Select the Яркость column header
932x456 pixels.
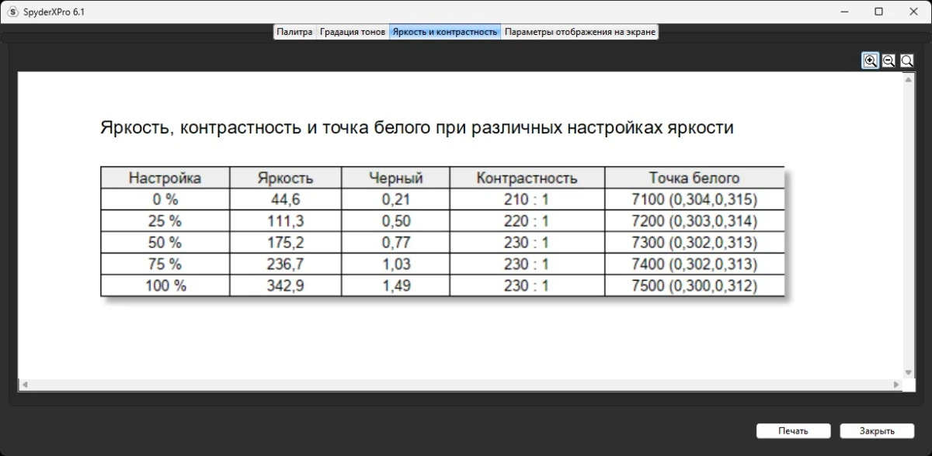coord(284,178)
